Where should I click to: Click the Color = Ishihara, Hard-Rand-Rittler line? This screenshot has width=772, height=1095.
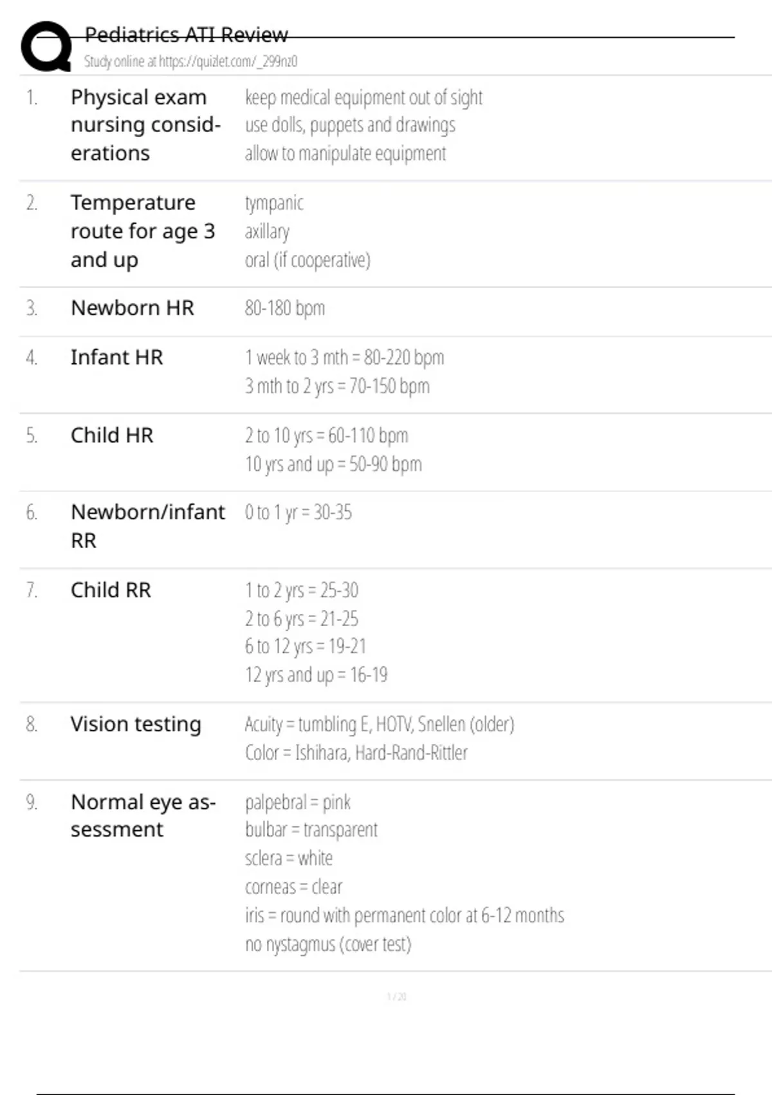pyautogui.click(x=356, y=752)
